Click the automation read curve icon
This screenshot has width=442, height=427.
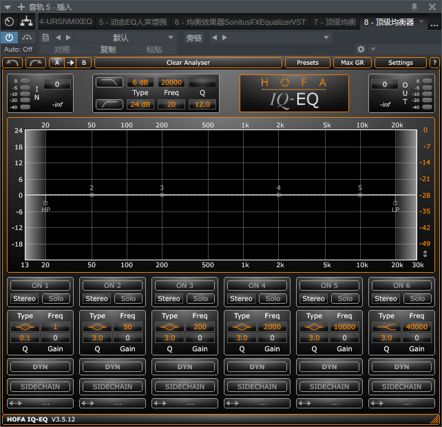[27, 37]
